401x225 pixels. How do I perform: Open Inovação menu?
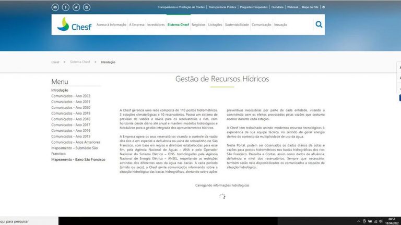[x=280, y=25]
